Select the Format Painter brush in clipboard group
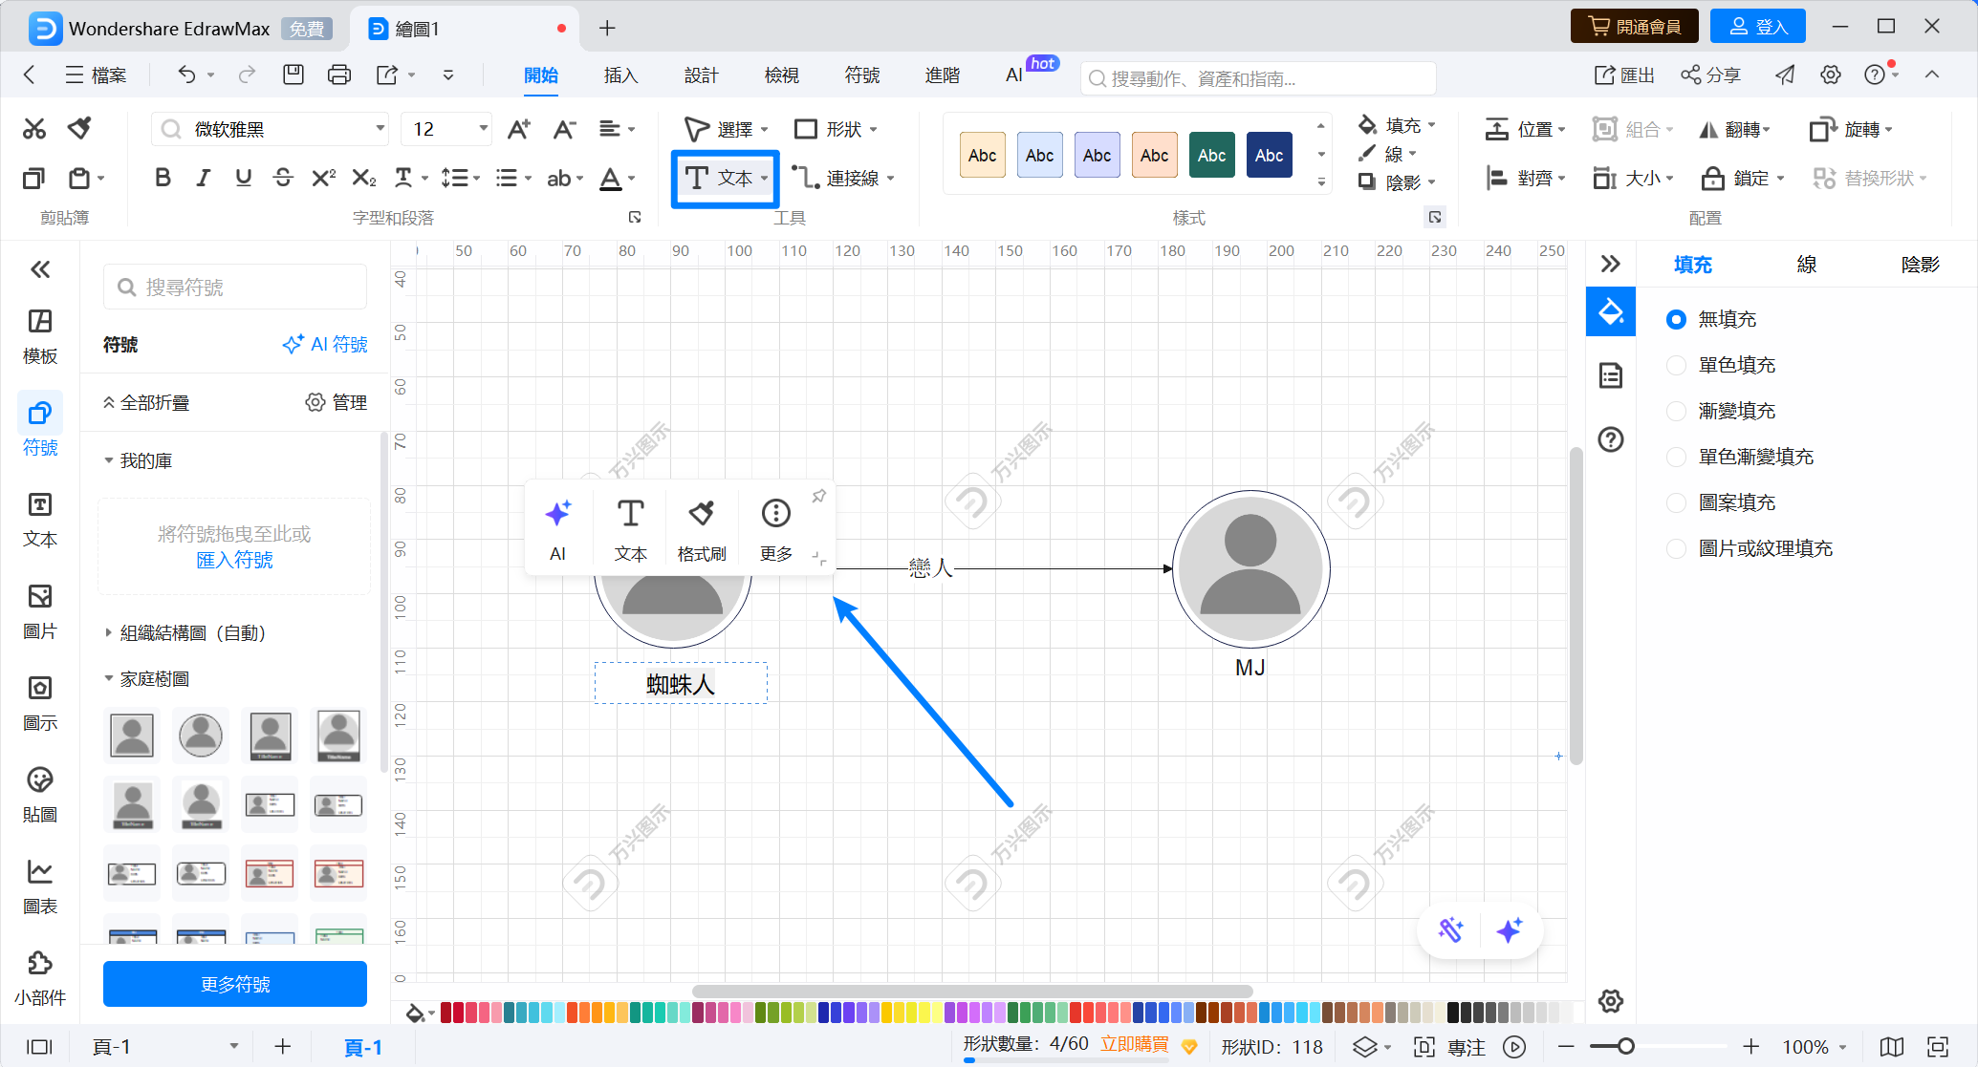 (x=80, y=129)
